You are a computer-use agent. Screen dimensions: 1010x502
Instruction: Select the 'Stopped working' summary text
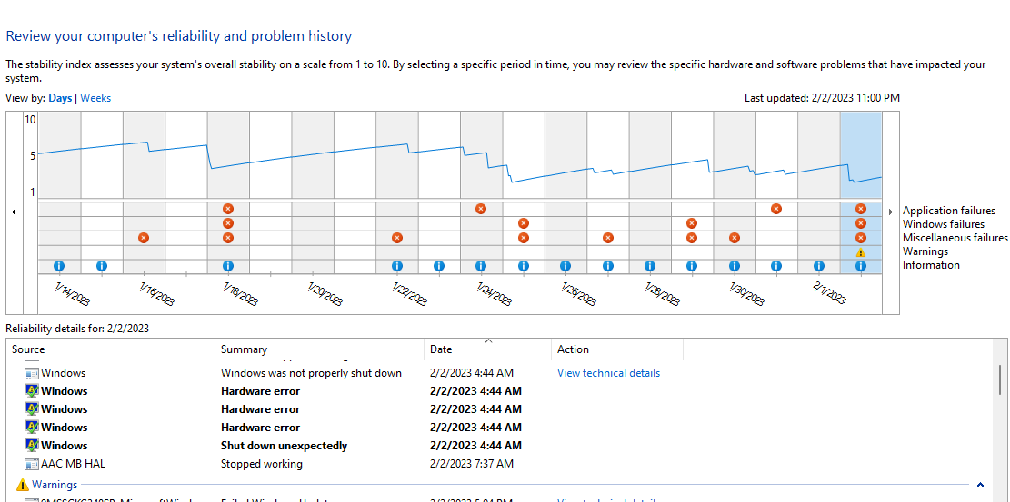(x=262, y=463)
